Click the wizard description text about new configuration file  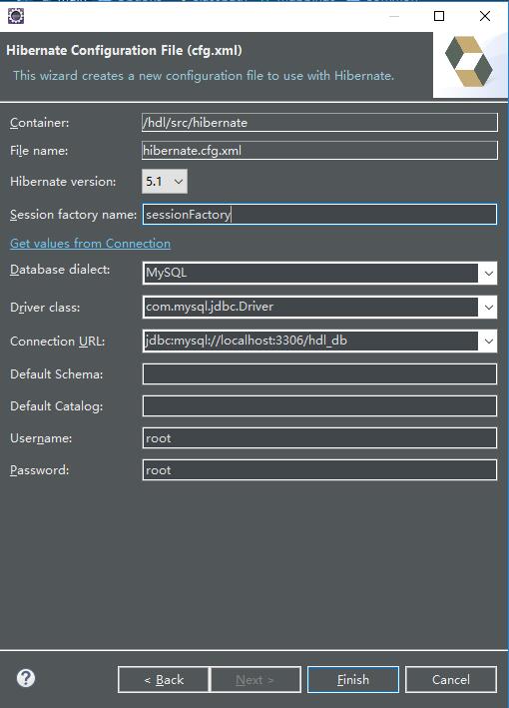[204, 76]
